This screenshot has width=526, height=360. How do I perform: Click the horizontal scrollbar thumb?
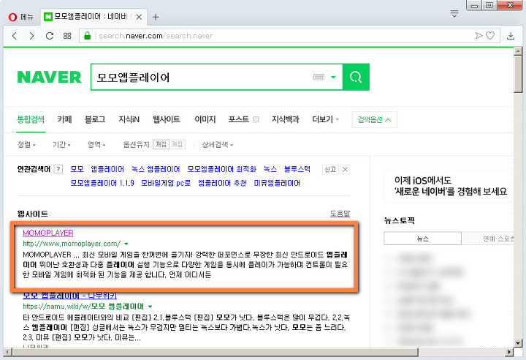coord(216,352)
